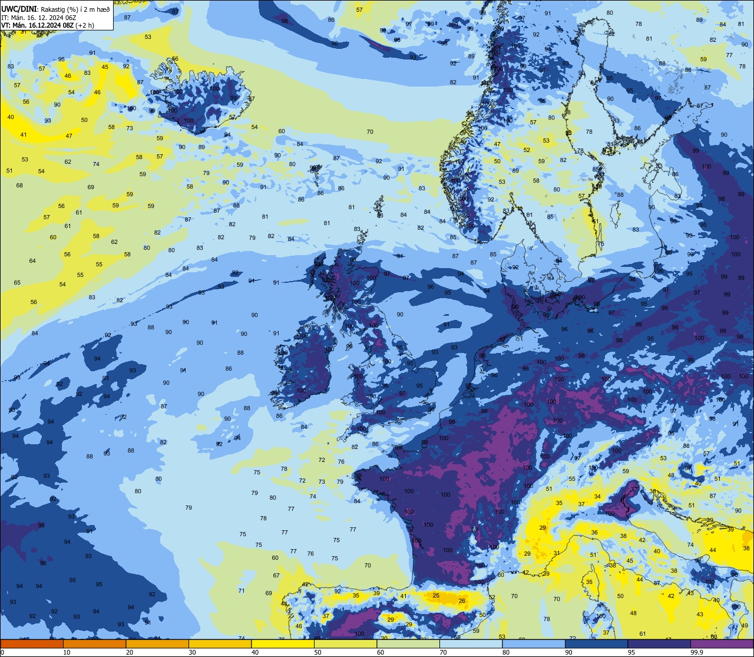
Task: Select the 40–50 bright yellow legend swatch
Action: pos(283,643)
